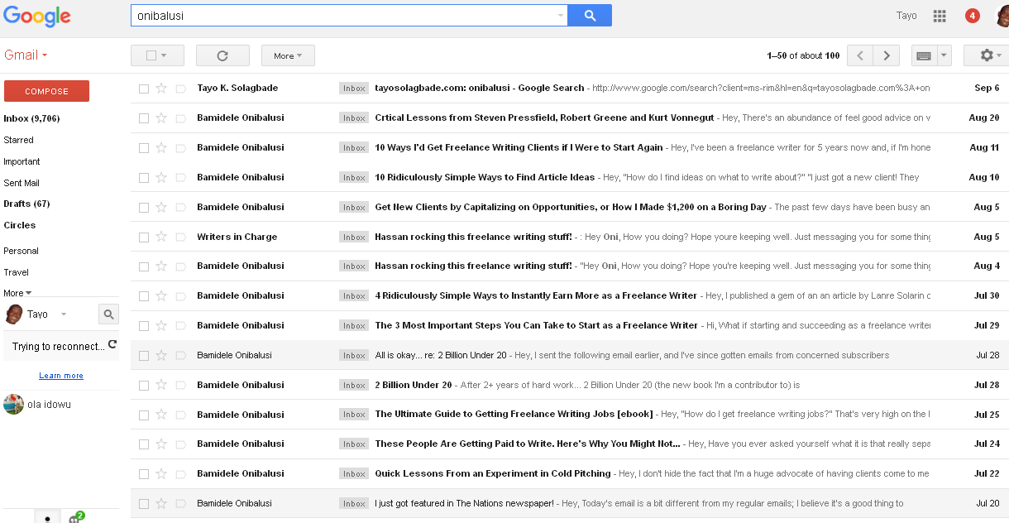Check the Get New Clients email checkbox

[x=144, y=207]
